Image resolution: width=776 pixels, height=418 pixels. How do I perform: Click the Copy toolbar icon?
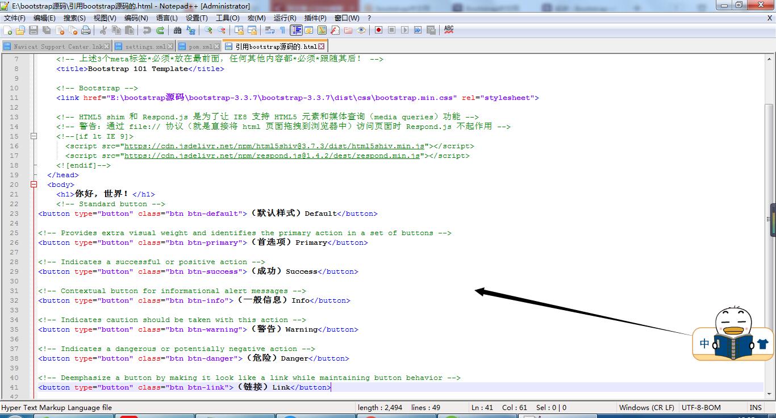(116, 30)
